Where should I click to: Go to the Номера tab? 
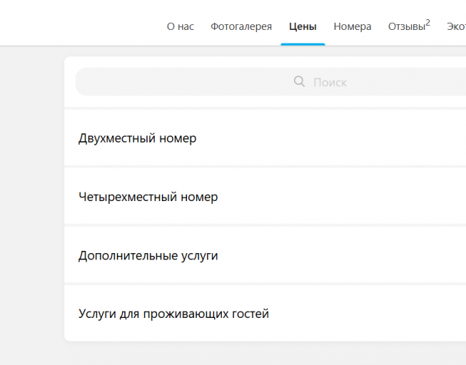352,26
